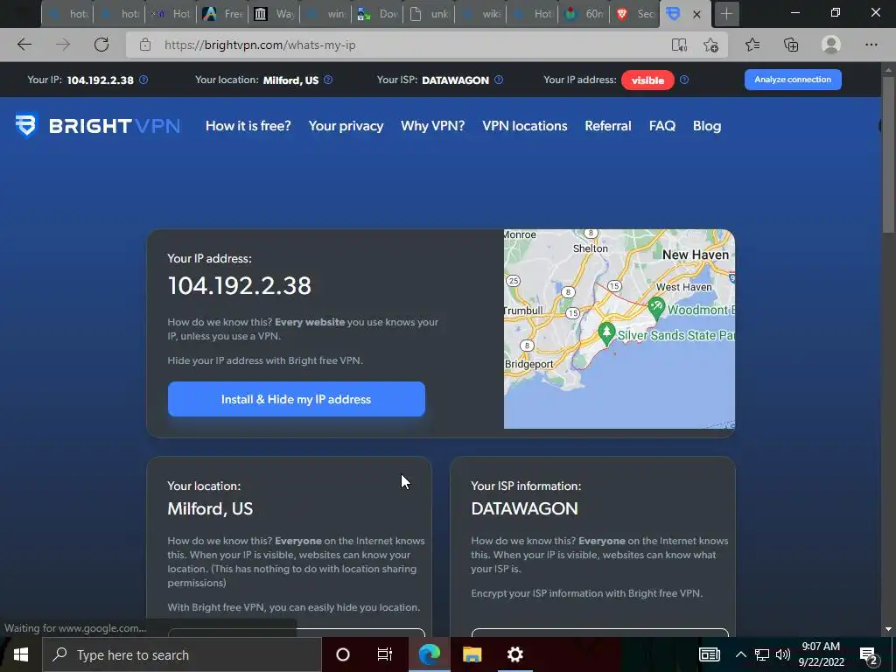Switch to the Sec browser tab

(634, 14)
